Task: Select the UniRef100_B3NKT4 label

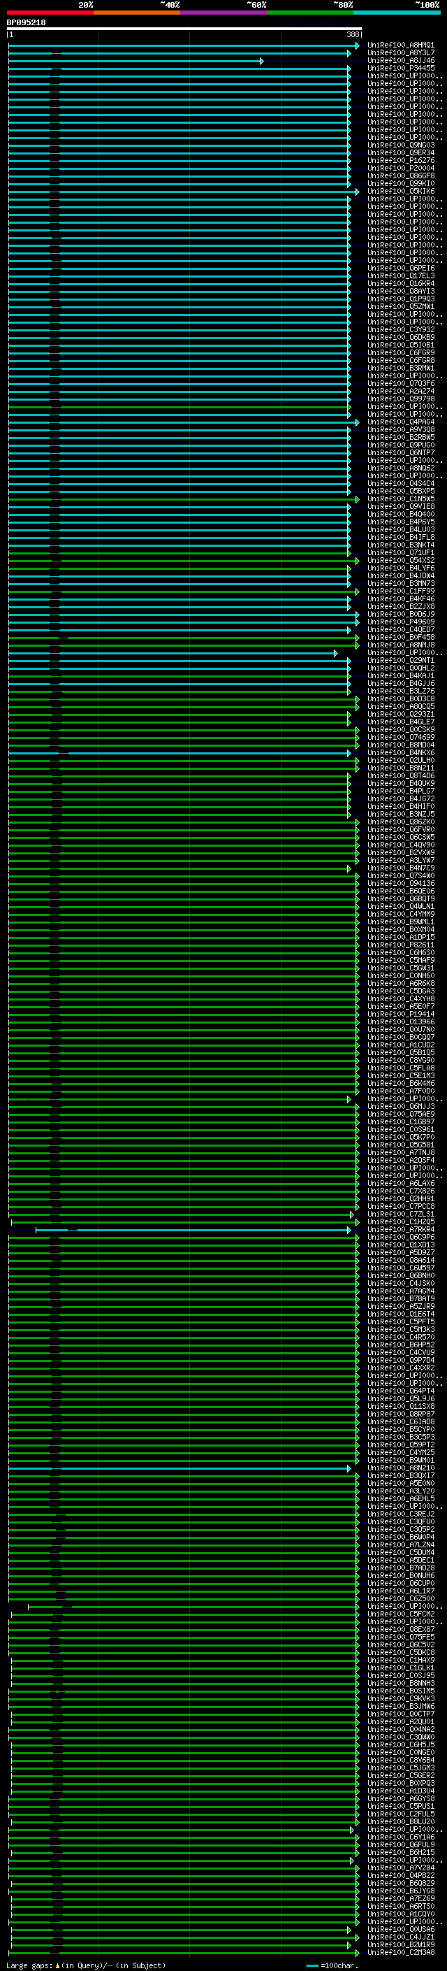Action: click(x=400, y=545)
